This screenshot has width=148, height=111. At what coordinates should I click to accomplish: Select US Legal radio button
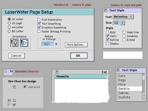[x=9, y=23]
